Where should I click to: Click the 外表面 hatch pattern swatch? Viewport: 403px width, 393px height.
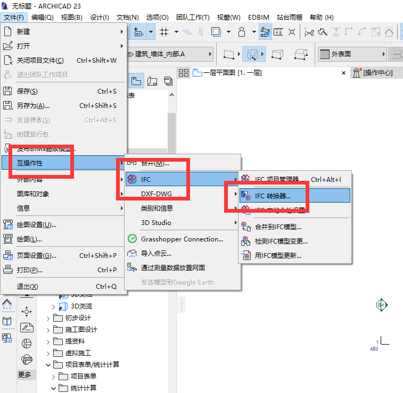click(x=325, y=54)
